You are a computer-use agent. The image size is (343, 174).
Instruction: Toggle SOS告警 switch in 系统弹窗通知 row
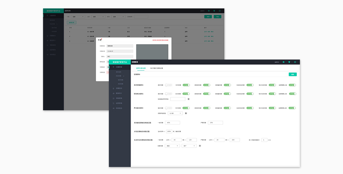pos(186,85)
